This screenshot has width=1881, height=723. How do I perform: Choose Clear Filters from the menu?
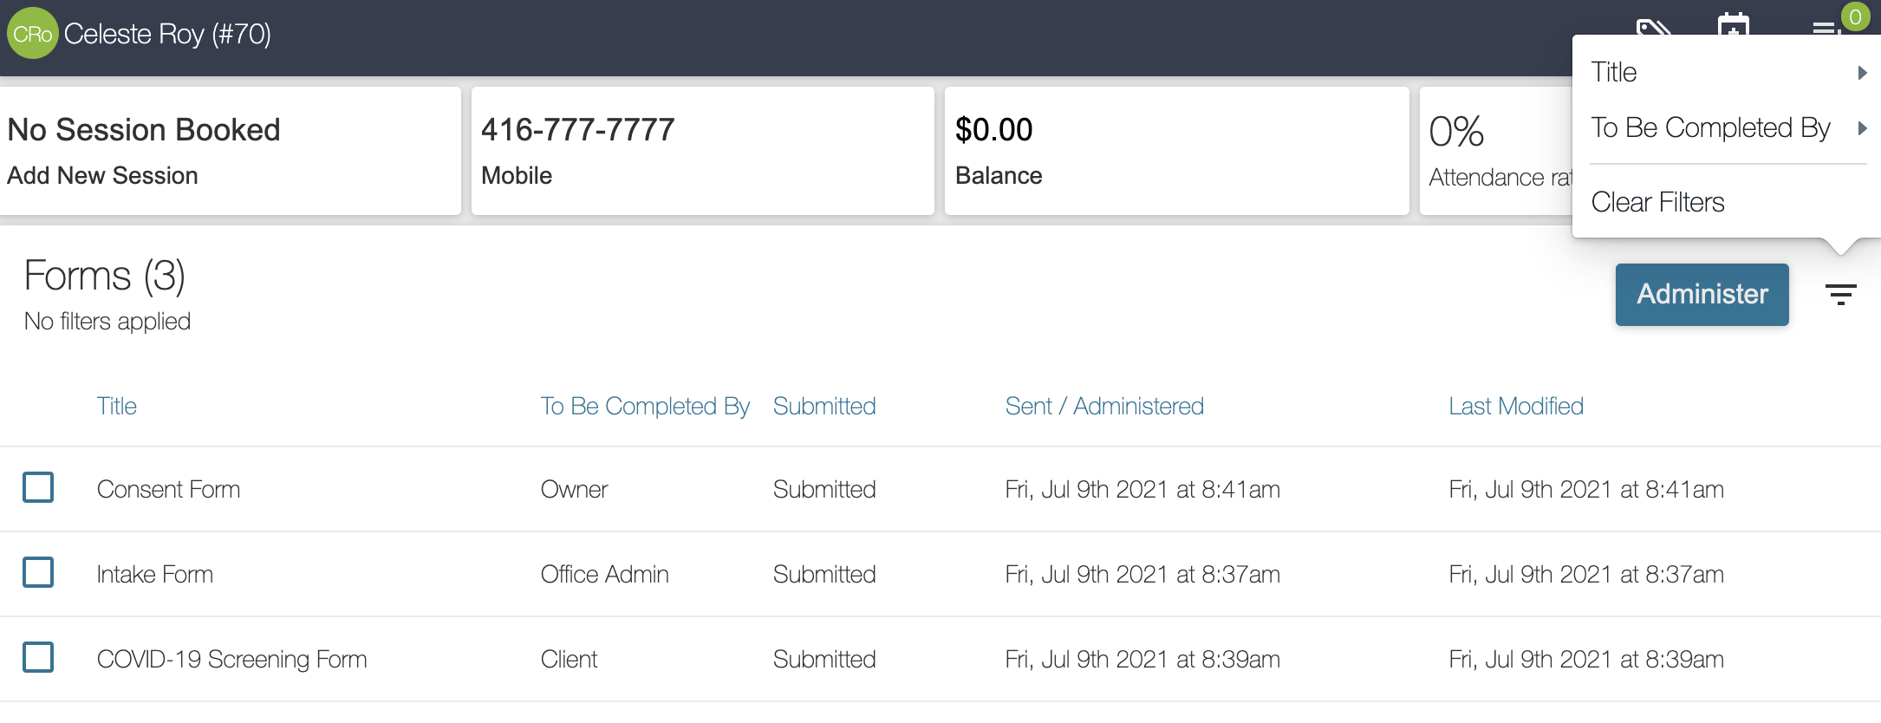click(x=1657, y=202)
